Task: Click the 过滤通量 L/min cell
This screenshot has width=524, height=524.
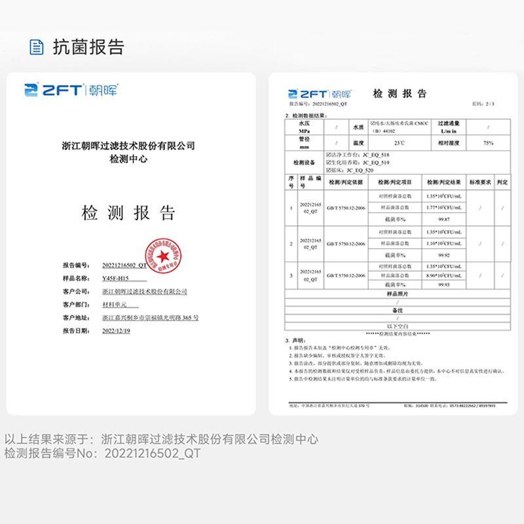Action: (449, 127)
